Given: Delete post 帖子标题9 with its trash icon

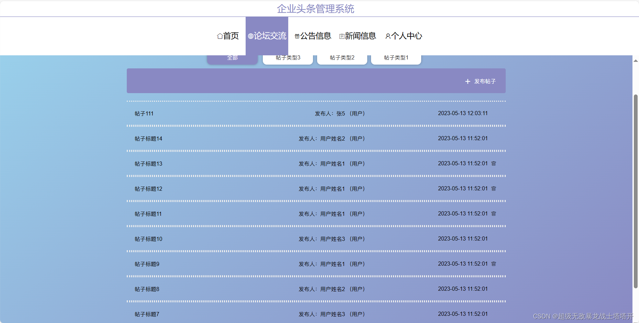Looking at the screenshot, I should tap(494, 264).
